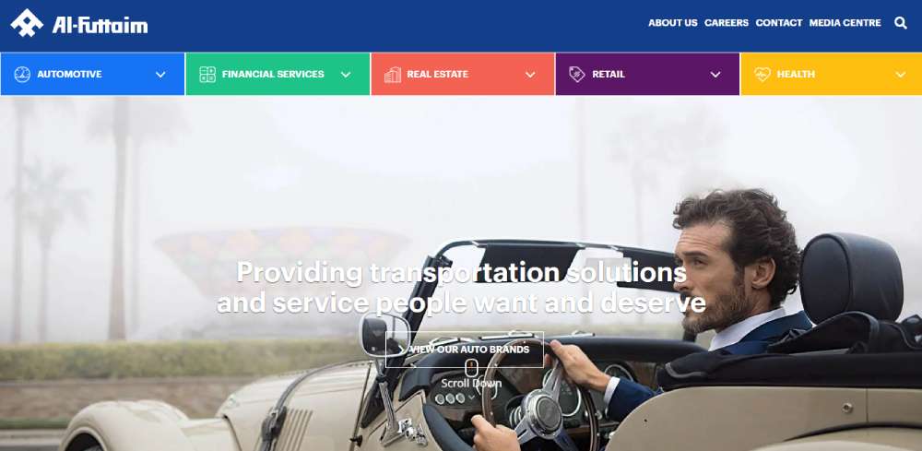
Task: Expand the Retail dropdown chevron
Action: pyautogui.click(x=715, y=75)
